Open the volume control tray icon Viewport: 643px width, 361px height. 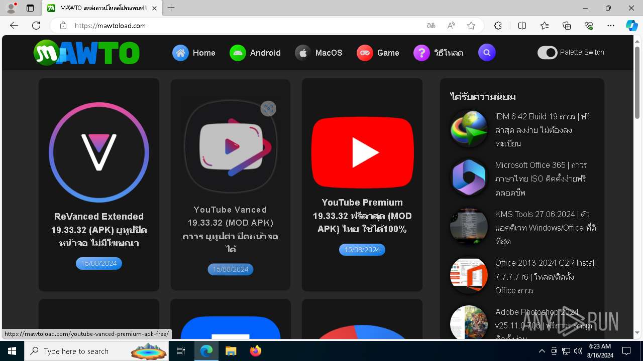[578, 351]
